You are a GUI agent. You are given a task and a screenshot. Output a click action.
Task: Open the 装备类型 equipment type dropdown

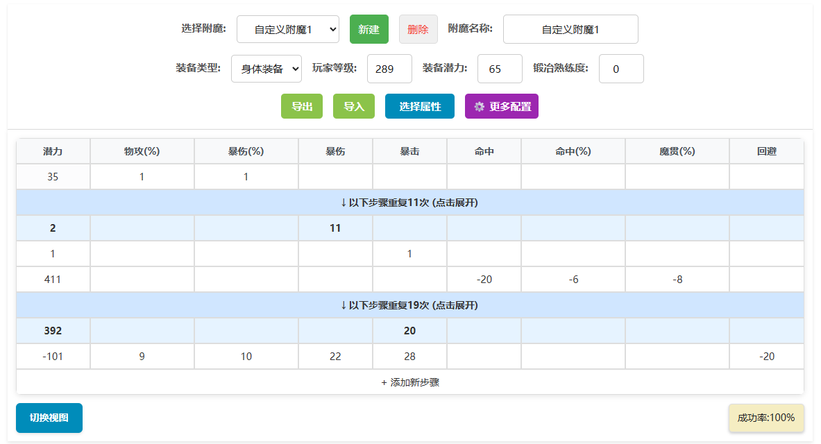click(x=266, y=69)
